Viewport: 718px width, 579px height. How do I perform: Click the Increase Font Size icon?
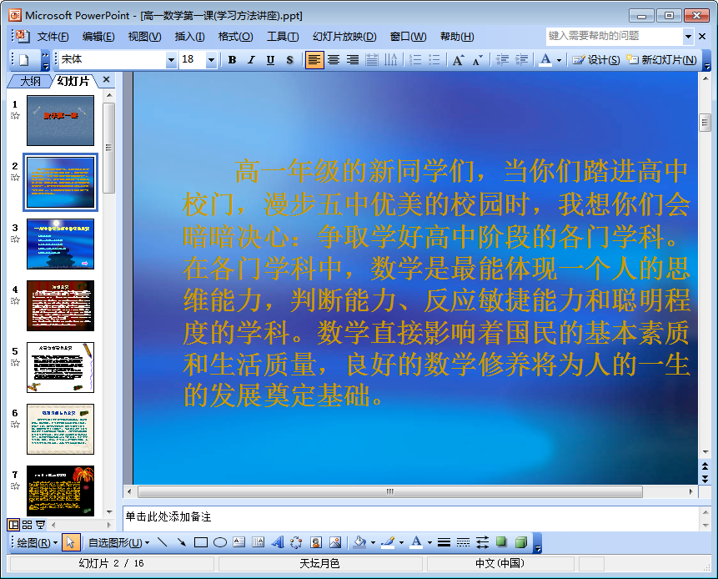click(x=458, y=60)
